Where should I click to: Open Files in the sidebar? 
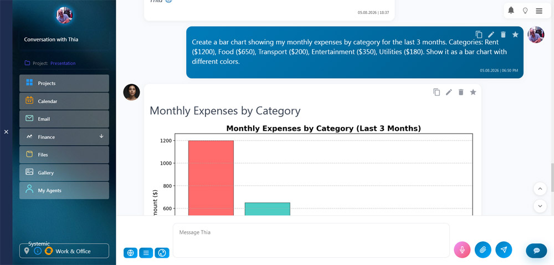coord(64,155)
